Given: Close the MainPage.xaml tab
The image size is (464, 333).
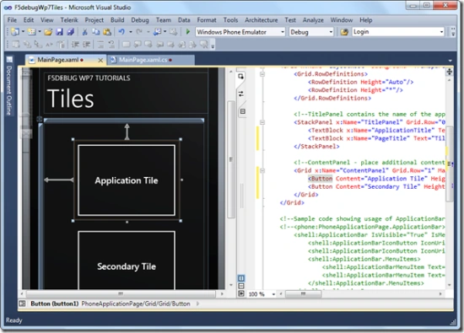Looking at the screenshot, I should [x=100, y=61].
